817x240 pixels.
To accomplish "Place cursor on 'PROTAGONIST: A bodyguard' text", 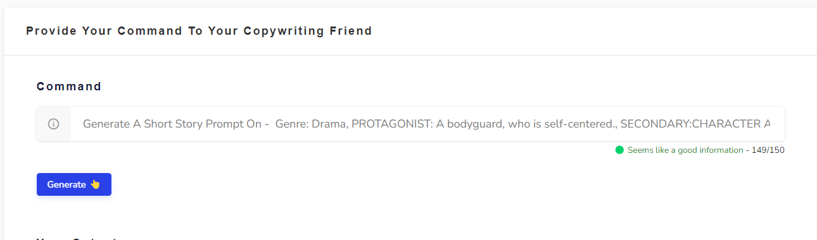I will [x=427, y=124].
